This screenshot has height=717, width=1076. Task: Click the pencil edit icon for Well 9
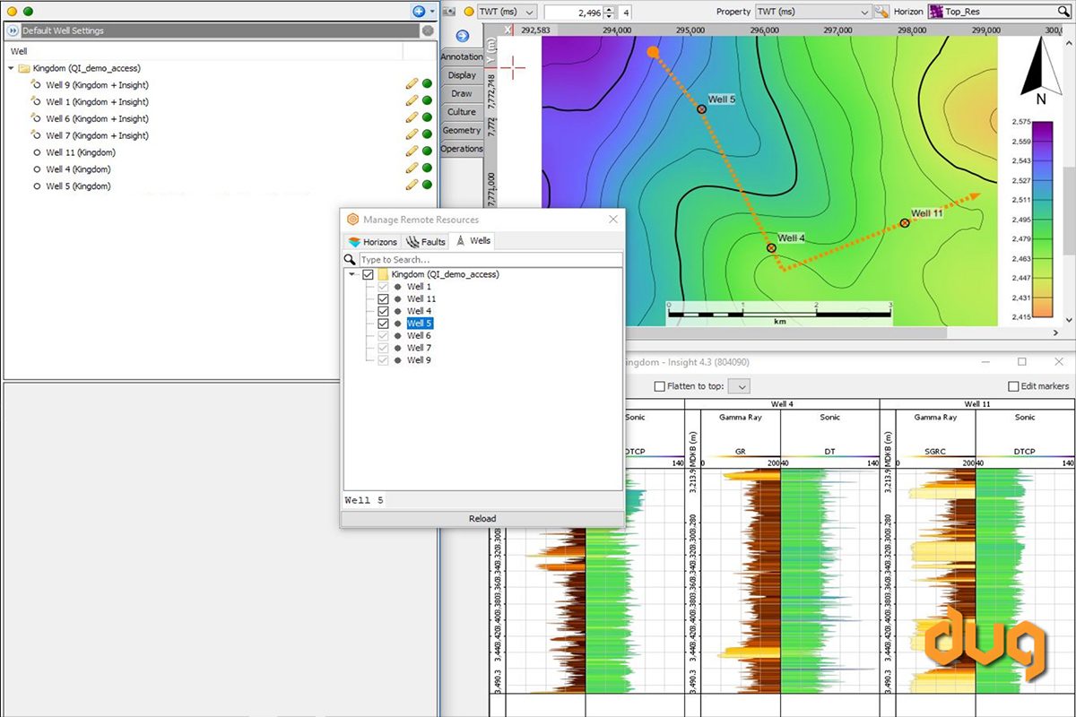pos(412,84)
